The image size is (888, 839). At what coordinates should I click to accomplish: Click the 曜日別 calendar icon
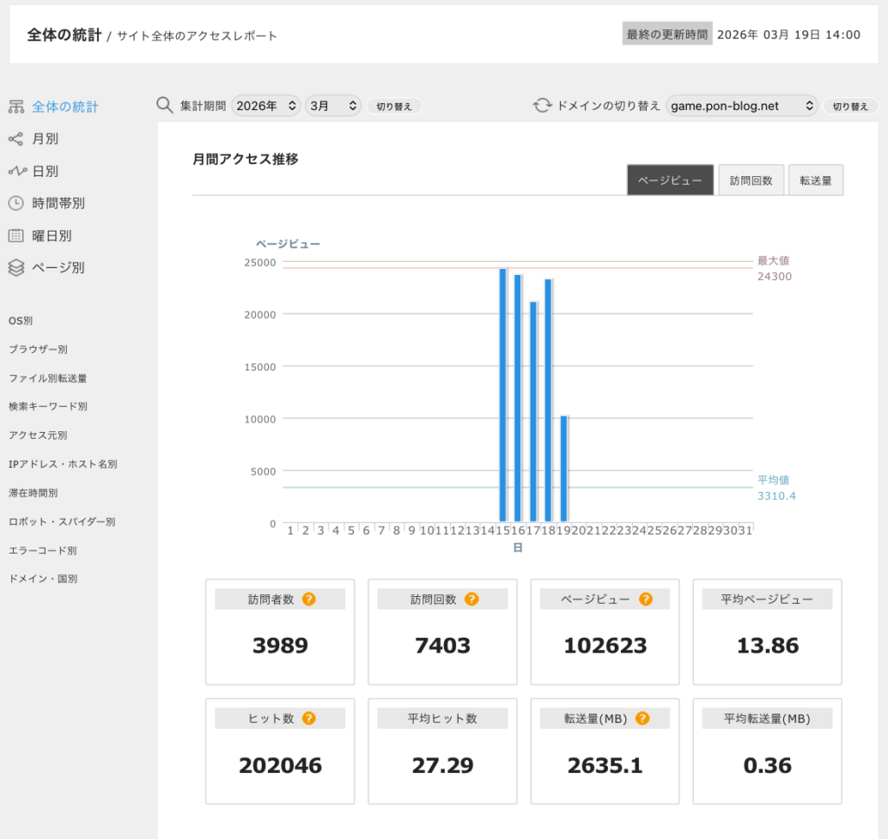(16, 235)
